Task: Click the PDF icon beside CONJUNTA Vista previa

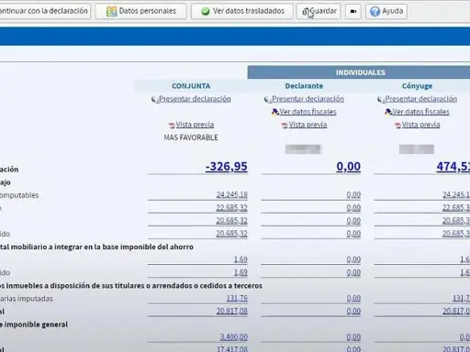Action: coord(172,126)
